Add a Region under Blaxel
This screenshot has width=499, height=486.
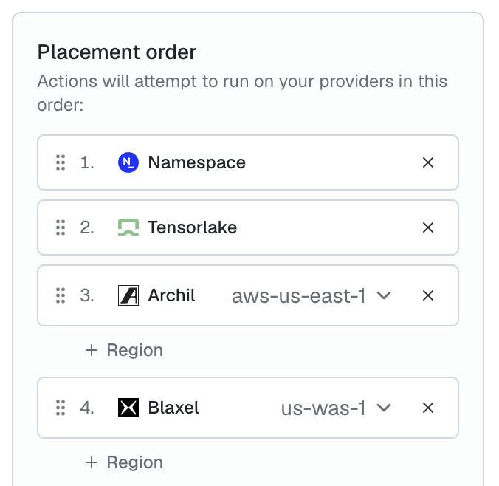(x=124, y=462)
